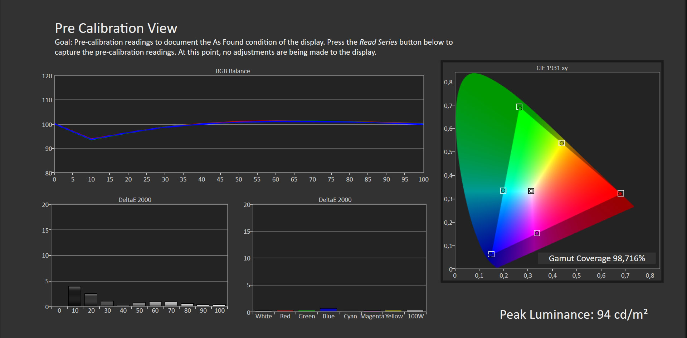
Task: Click the RGB Balance chart title
Action: pos(233,71)
